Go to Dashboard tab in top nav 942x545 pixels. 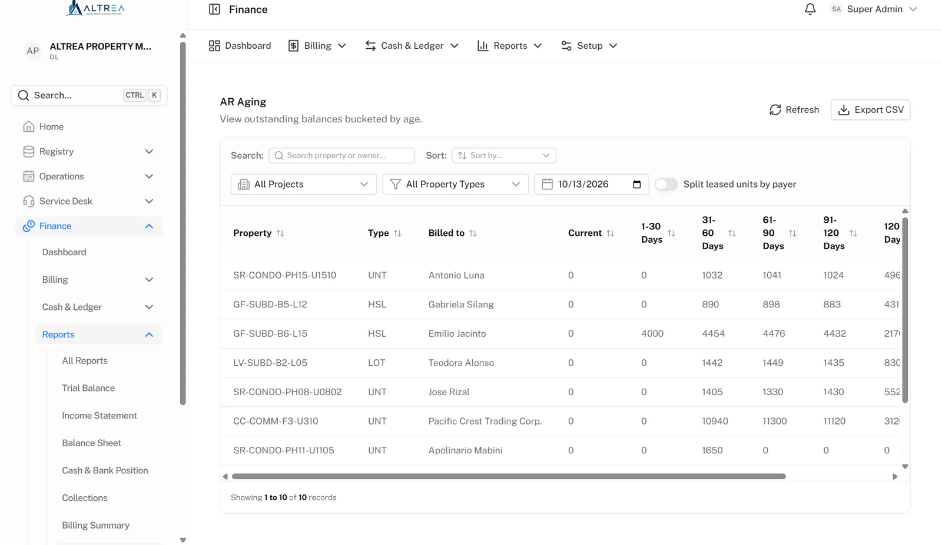click(x=240, y=46)
